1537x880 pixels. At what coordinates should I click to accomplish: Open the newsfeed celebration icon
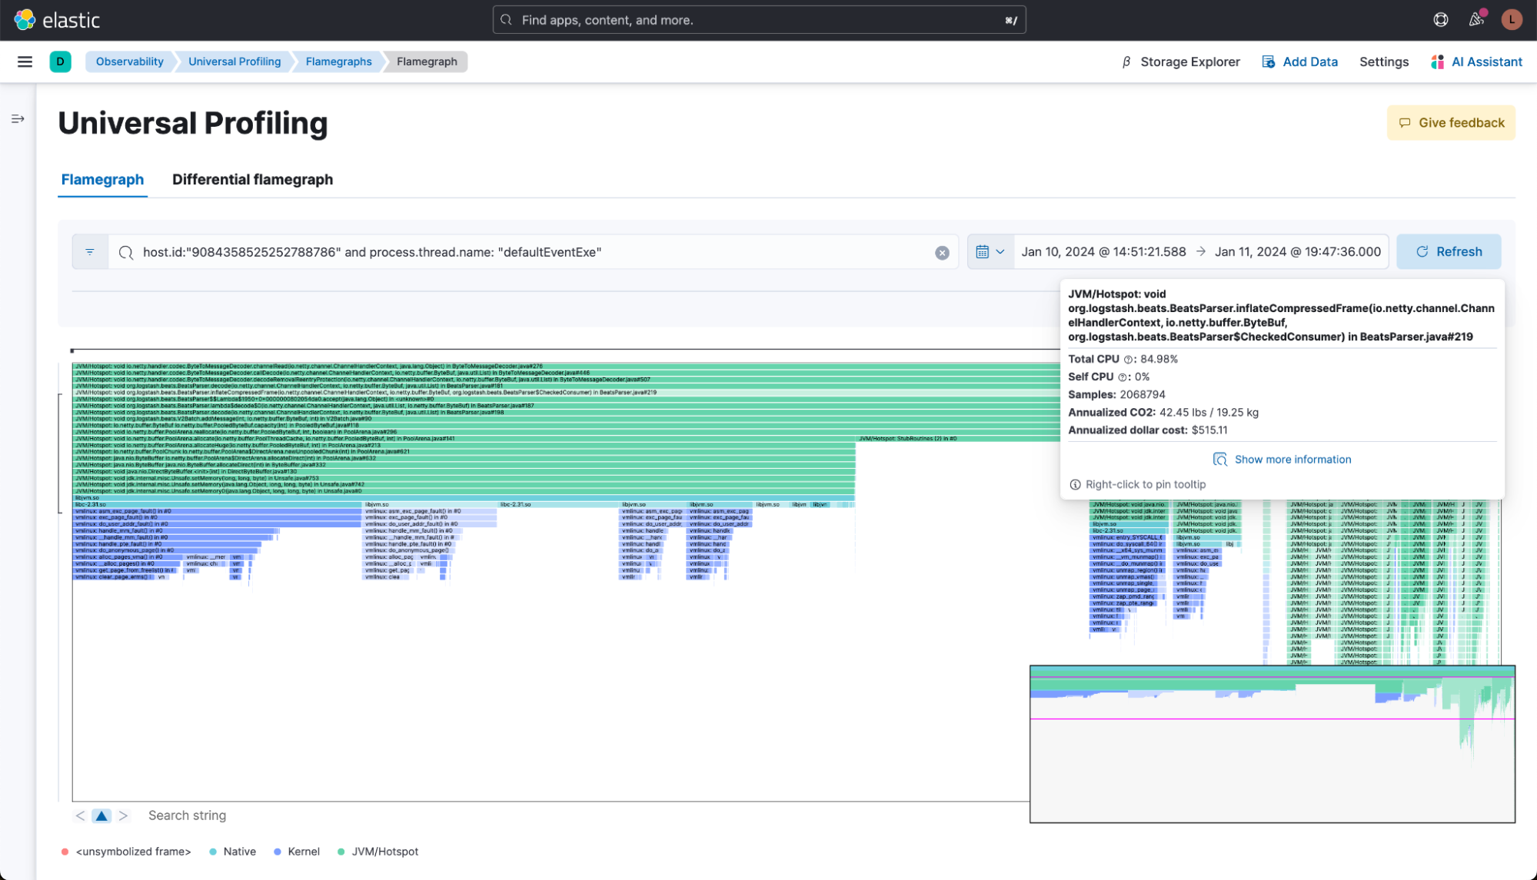click(1475, 20)
